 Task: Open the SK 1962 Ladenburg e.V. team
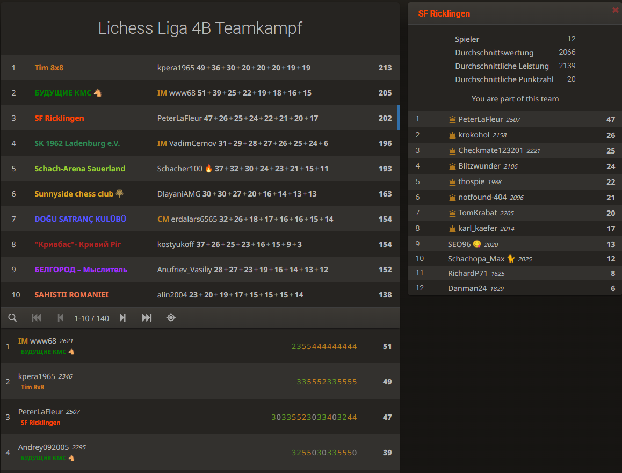click(x=78, y=143)
